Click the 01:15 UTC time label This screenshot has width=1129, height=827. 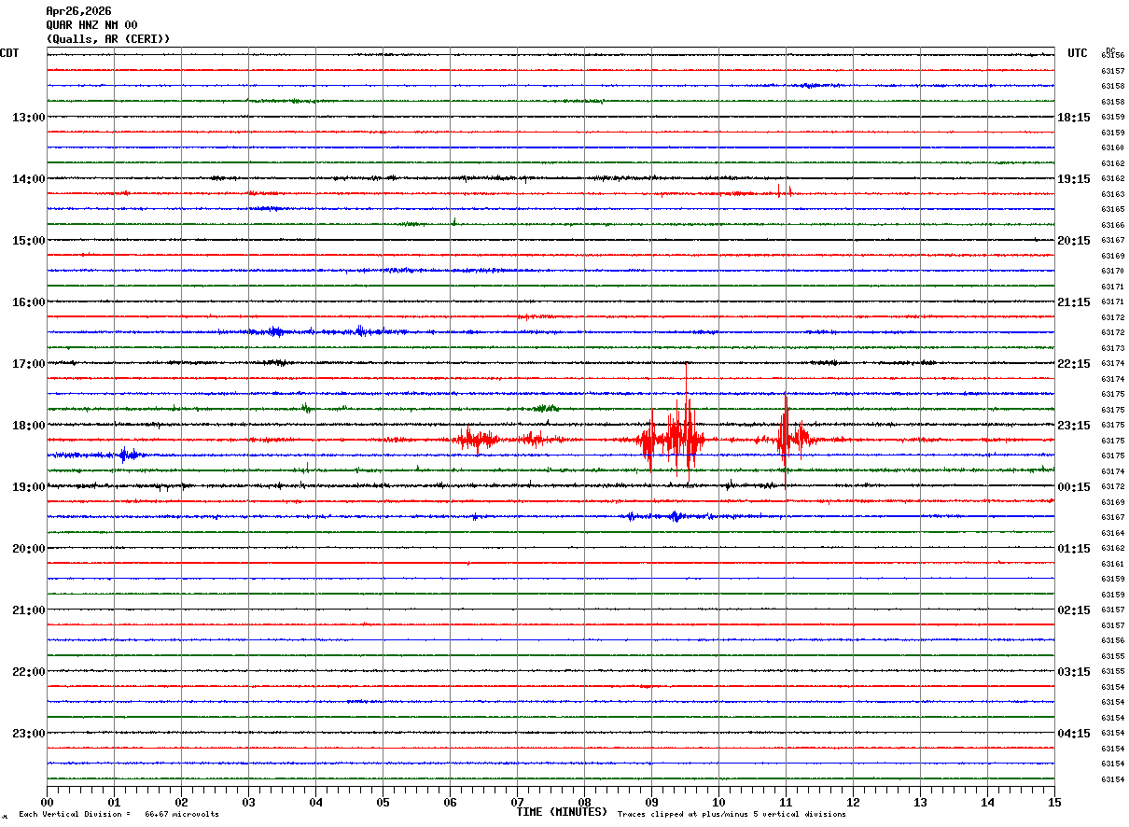(x=1073, y=549)
